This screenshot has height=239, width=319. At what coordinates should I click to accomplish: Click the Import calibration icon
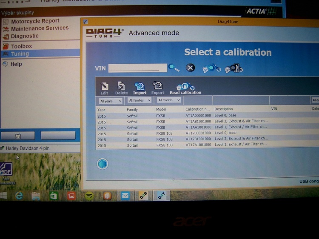click(x=139, y=86)
